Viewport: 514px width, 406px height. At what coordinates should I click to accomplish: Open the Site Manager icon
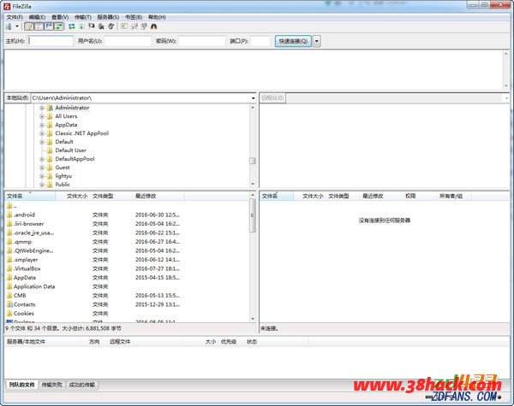pyautogui.click(x=9, y=26)
